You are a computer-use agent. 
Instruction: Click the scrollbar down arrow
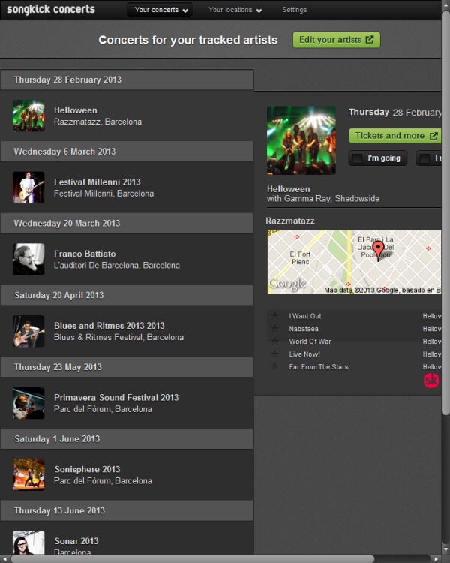445,550
